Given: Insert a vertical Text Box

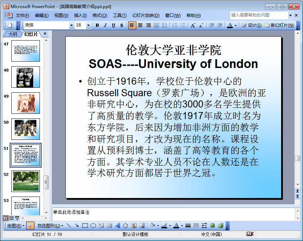Looking at the screenshot, I should [x=109, y=225].
